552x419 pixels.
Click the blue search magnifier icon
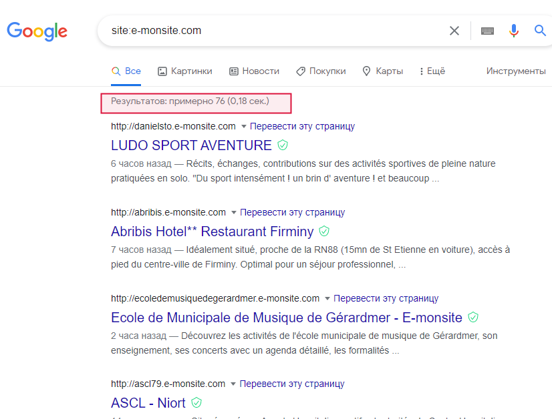pos(540,31)
